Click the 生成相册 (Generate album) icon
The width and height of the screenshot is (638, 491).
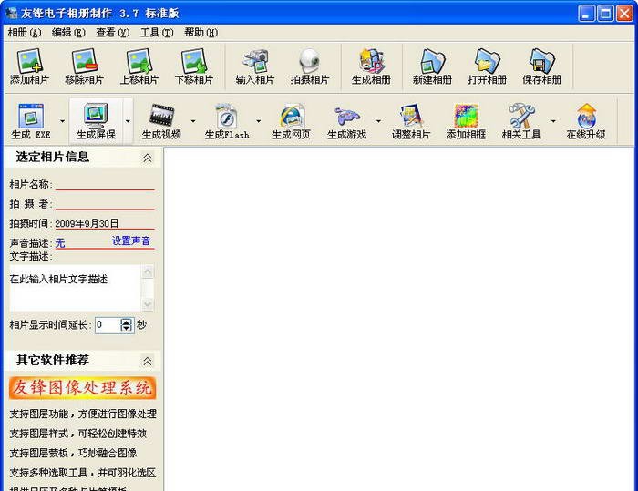[x=371, y=66]
